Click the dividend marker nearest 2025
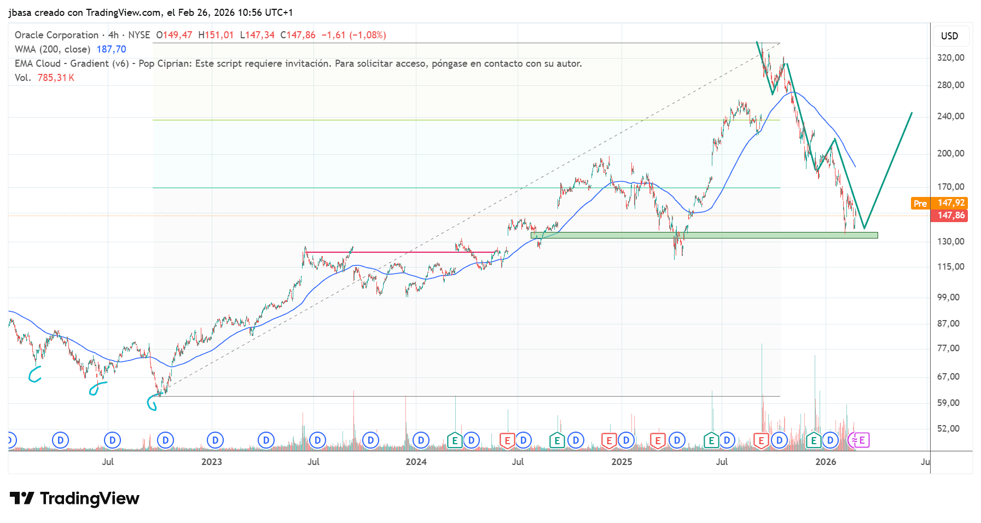This screenshot has height=523, width=981. pyautogui.click(x=626, y=440)
